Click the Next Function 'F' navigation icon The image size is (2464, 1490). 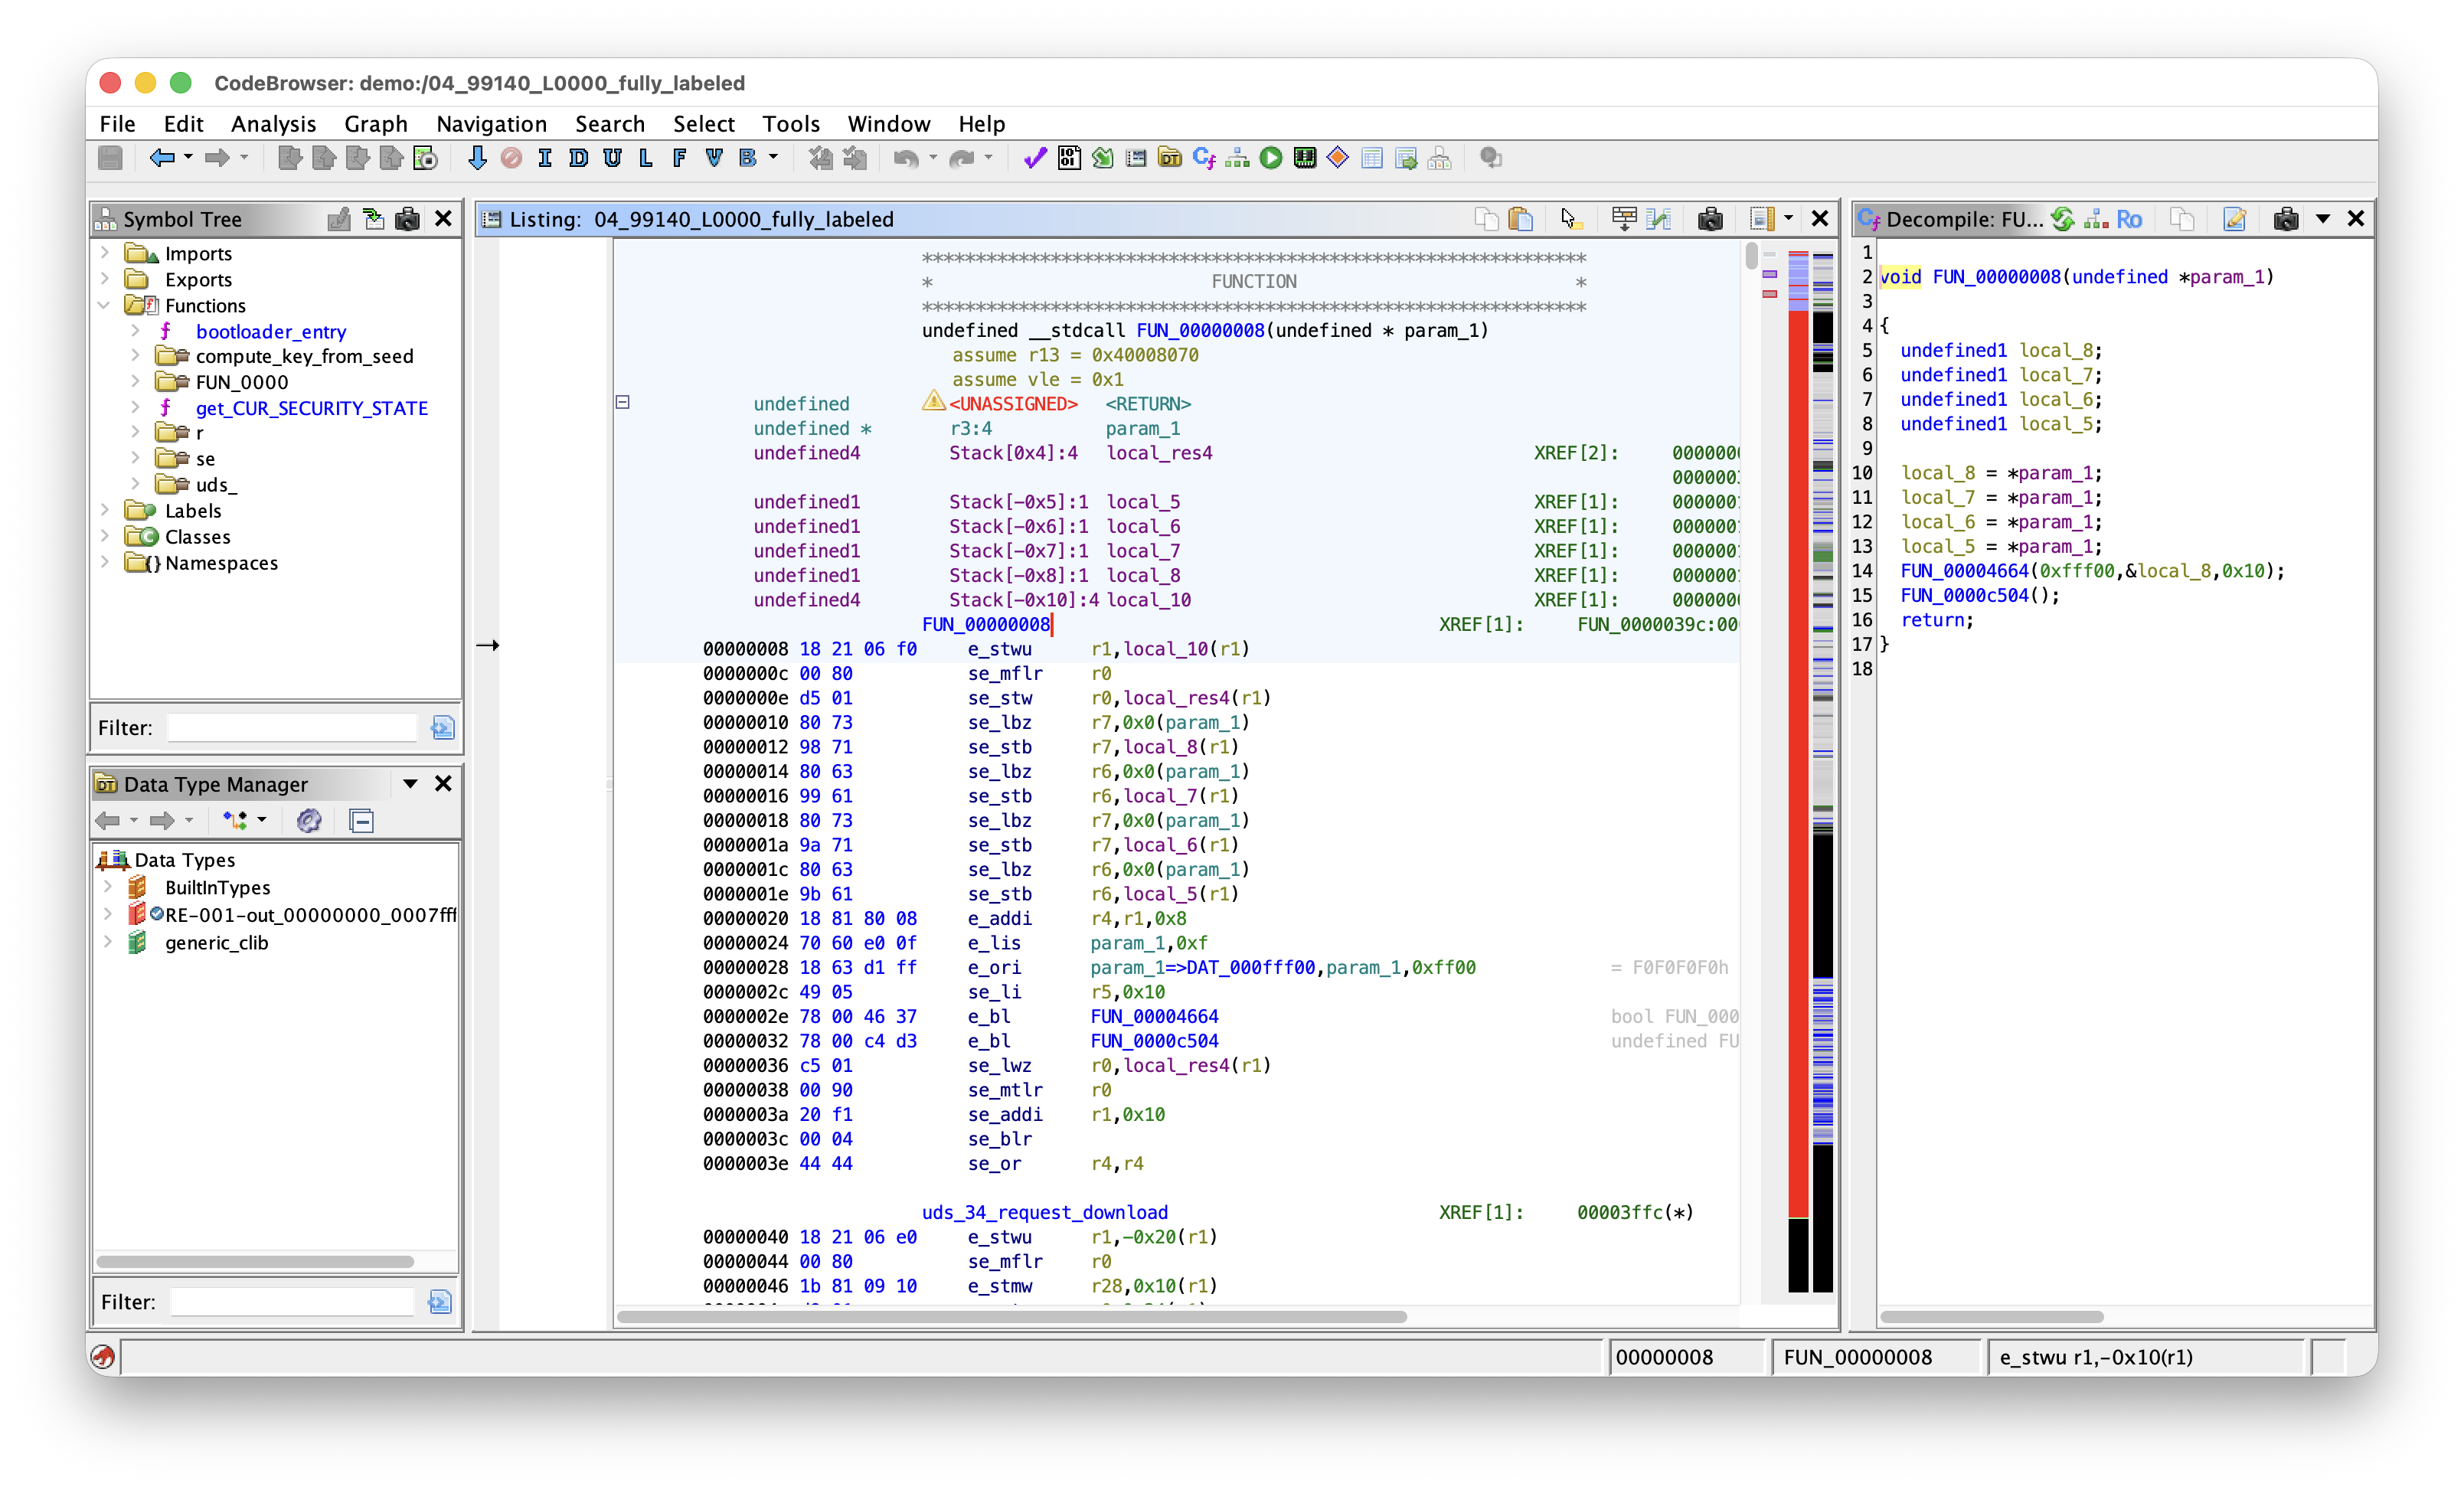[x=680, y=158]
